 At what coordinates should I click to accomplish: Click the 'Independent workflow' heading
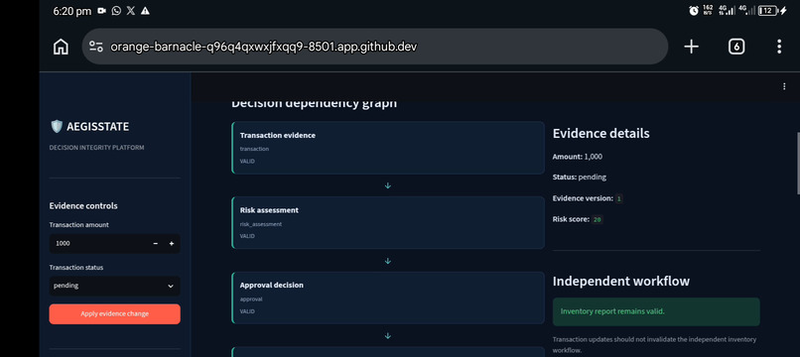pos(621,281)
